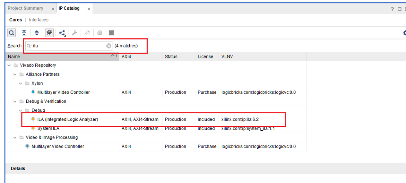Click the chip IP settings icon
The image size is (406, 183).
click(100, 33)
